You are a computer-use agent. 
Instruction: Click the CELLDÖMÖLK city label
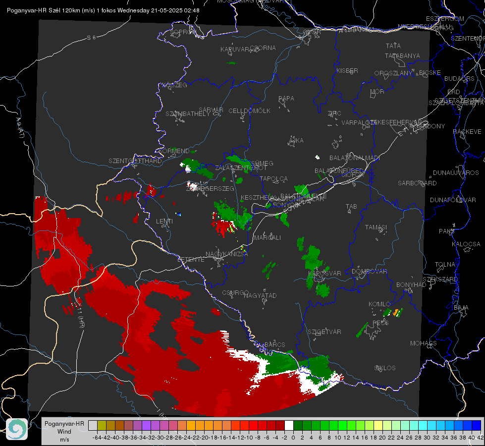coord(249,111)
